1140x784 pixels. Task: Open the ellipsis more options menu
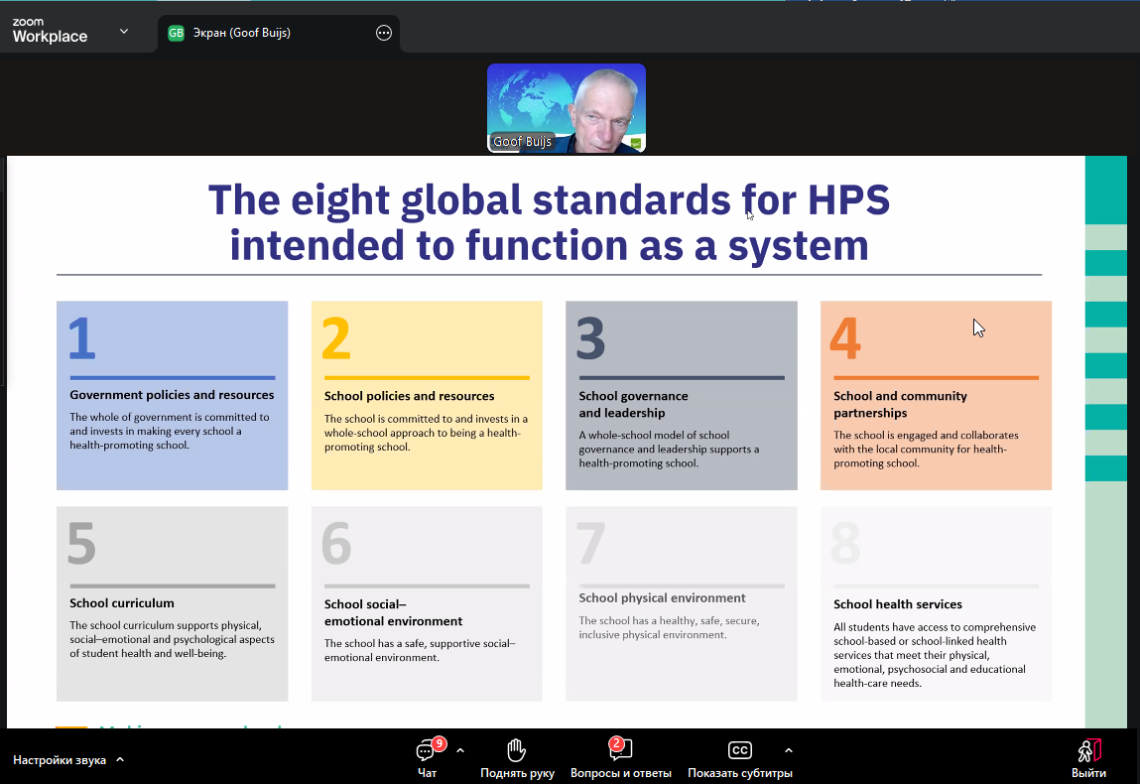pos(384,33)
